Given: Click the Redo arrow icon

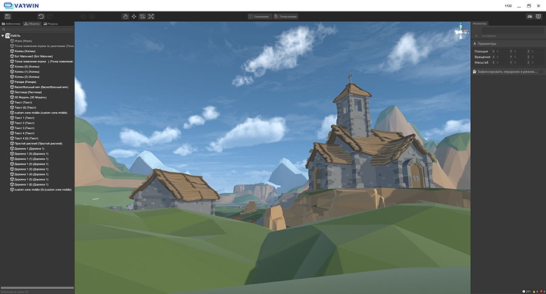Looking at the screenshot, I should coord(50,16).
